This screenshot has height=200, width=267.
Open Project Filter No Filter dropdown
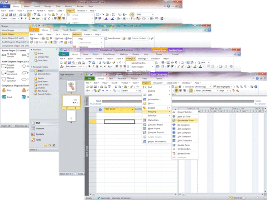point(217,91)
